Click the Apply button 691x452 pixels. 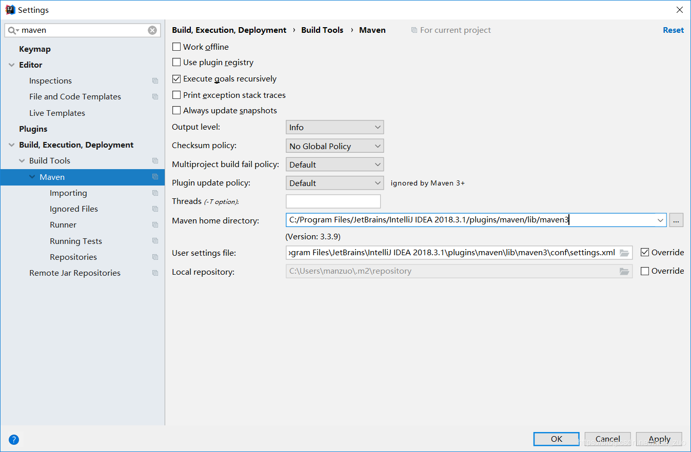coord(659,439)
